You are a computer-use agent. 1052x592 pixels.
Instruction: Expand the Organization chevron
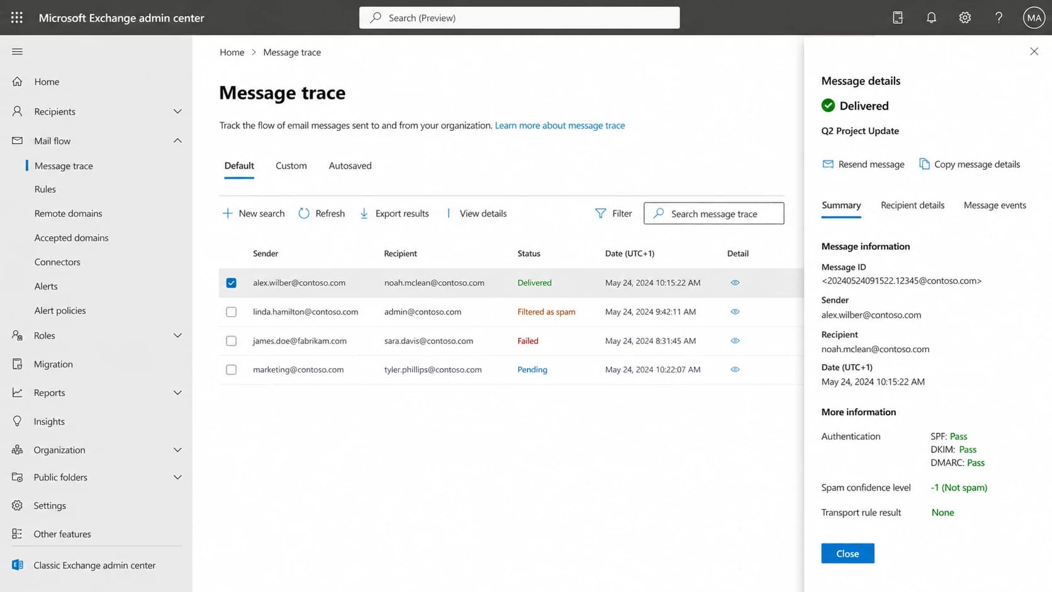coord(177,450)
